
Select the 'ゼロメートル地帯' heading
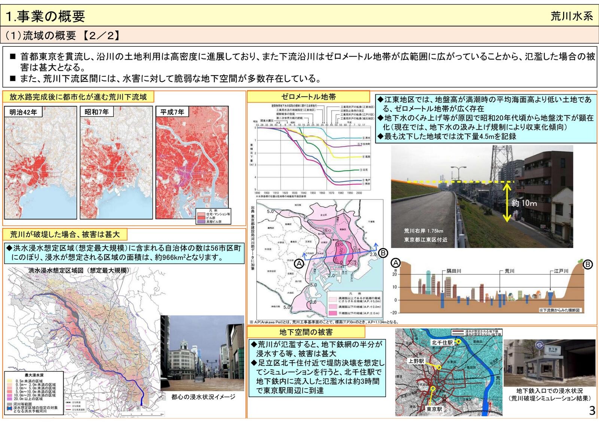coord(308,96)
